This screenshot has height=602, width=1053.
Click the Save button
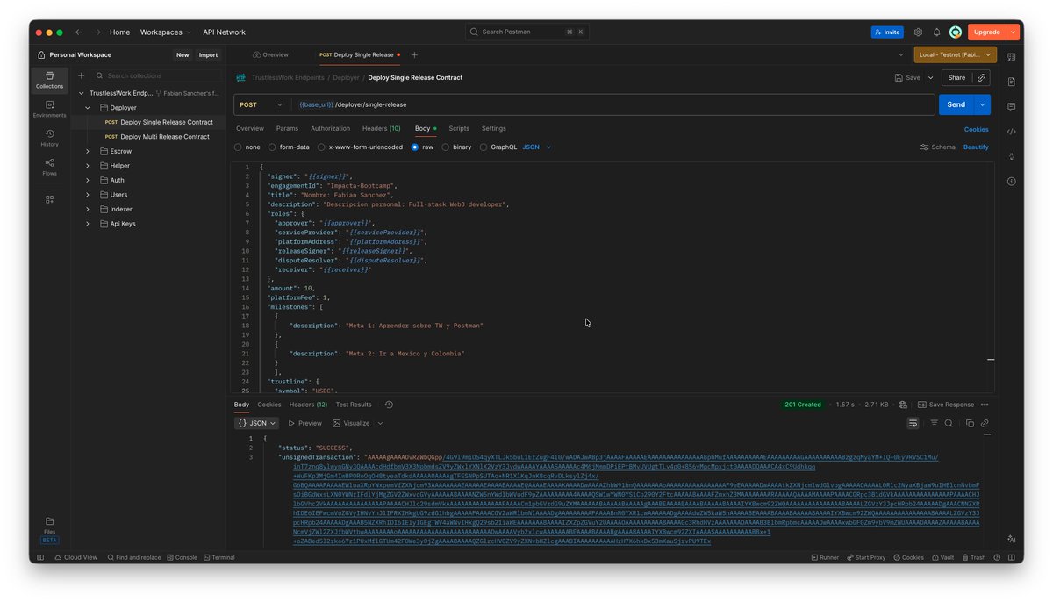tap(907, 77)
